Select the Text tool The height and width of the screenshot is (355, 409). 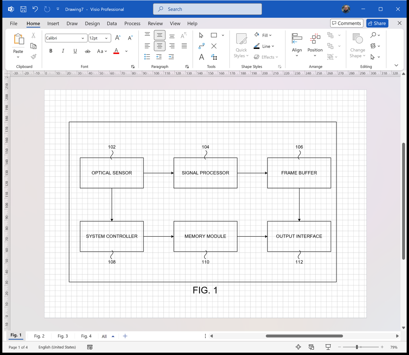(201, 57)
